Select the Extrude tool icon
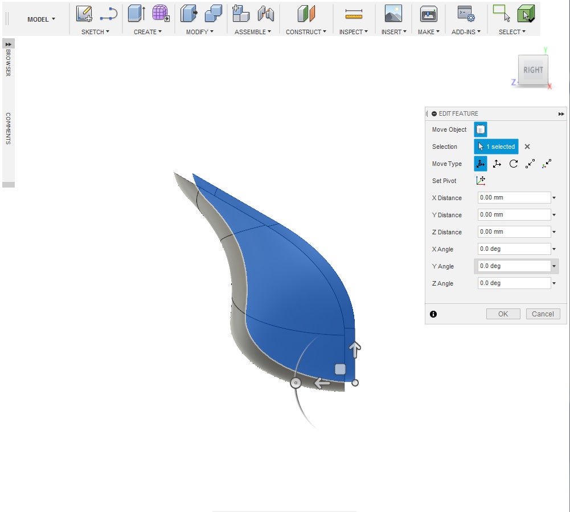The image size is (570, 512). tap(136, 14)
